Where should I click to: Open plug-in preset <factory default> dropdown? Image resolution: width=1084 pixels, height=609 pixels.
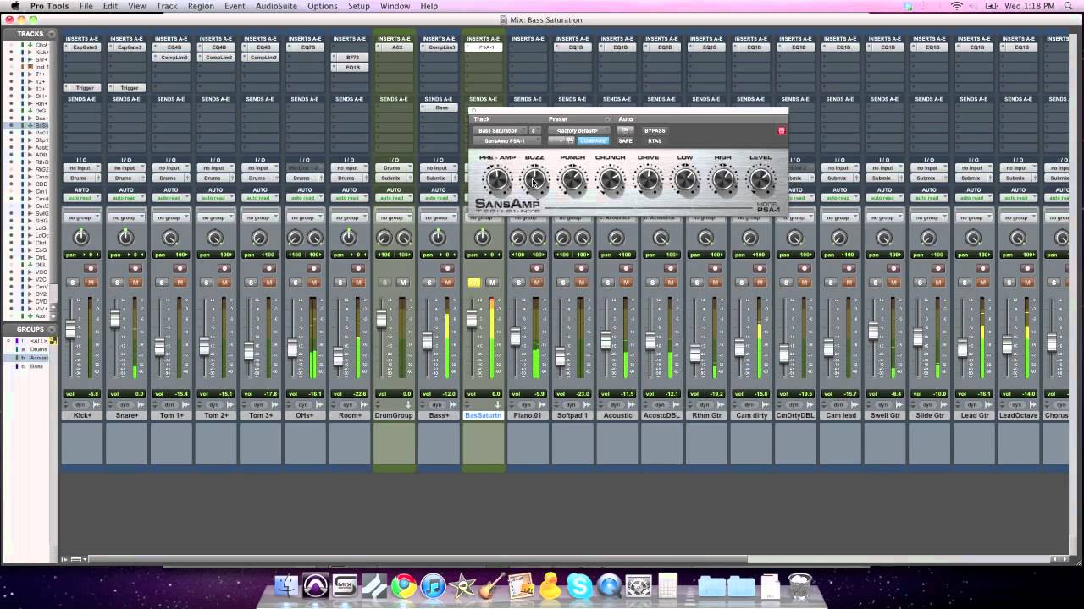579,131
